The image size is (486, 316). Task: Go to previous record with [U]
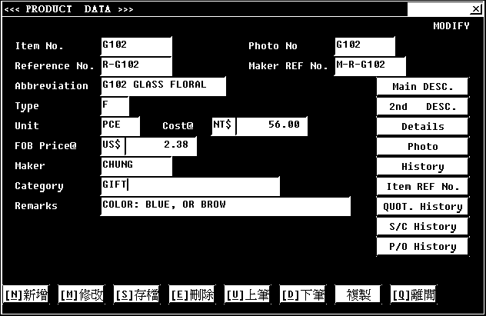click(247, 294)
